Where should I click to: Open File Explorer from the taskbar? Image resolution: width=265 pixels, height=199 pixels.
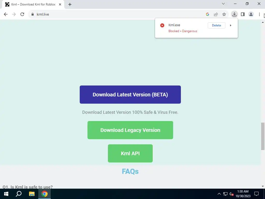(x=32, y=194)
